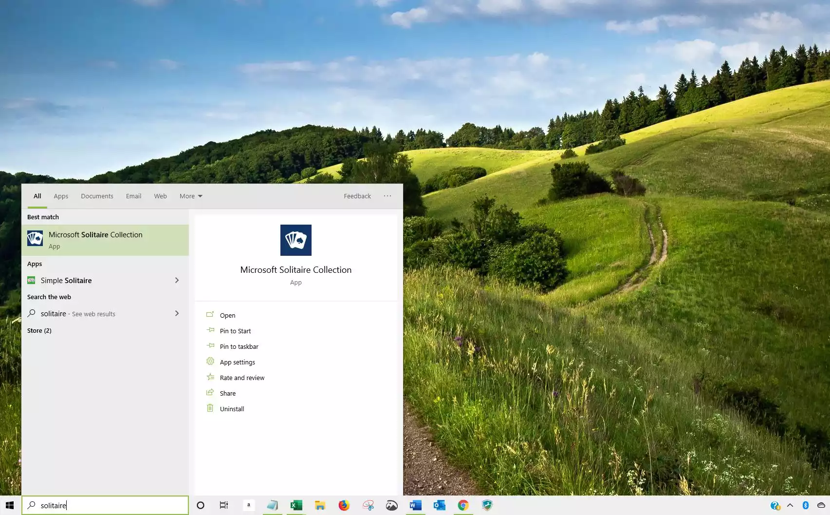Open the photo app taskbar icon
Image resolution: width=830 pixels, height=515 pixels.
coord(392,505)
